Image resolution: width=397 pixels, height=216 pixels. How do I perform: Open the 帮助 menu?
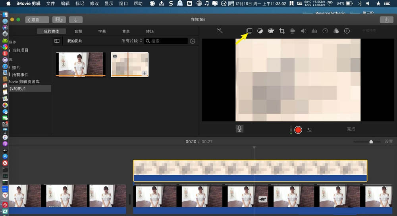point(138,4)
